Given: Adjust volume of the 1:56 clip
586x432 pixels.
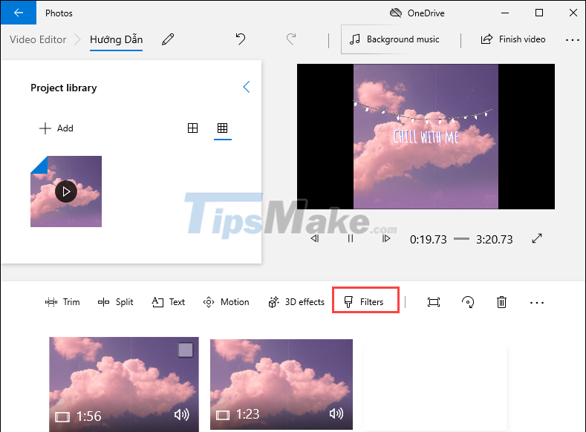Looking at the screenshot, I should click(182, 415).
